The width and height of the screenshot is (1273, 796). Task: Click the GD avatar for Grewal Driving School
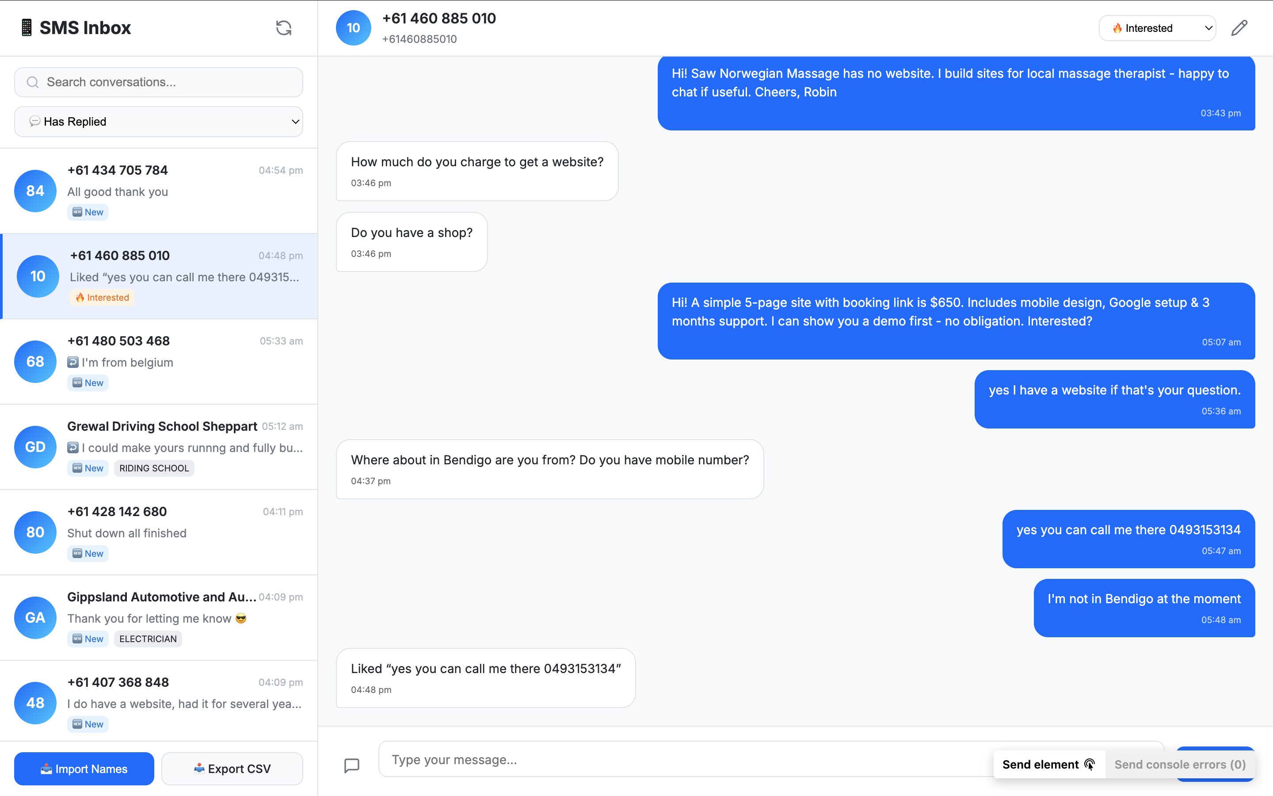(x=35, y=447)
